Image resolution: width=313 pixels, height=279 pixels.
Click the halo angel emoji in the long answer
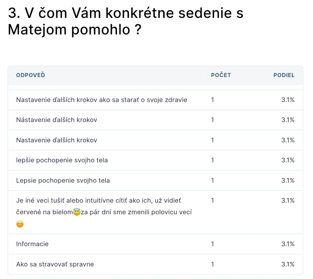[x=77, y=212]
